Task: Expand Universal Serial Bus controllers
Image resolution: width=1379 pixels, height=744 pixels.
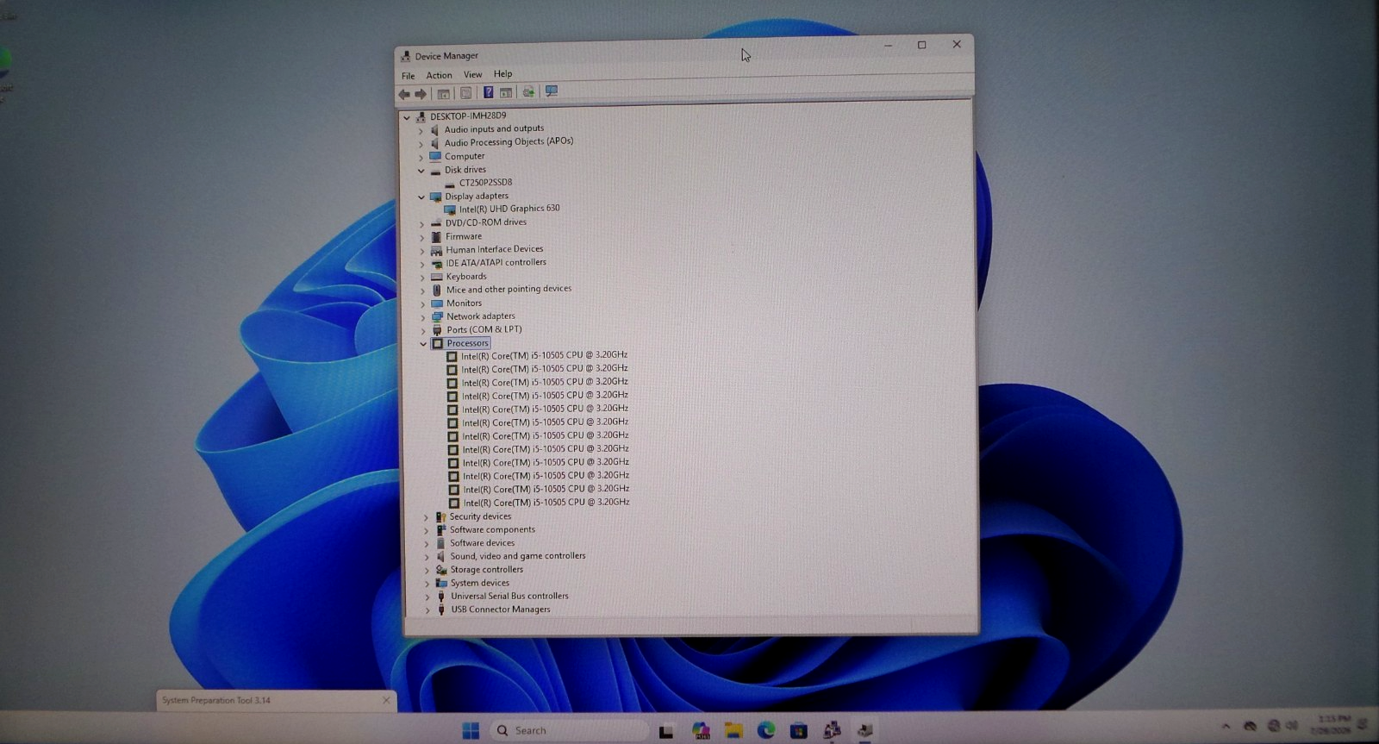Action: pos(427,597)
